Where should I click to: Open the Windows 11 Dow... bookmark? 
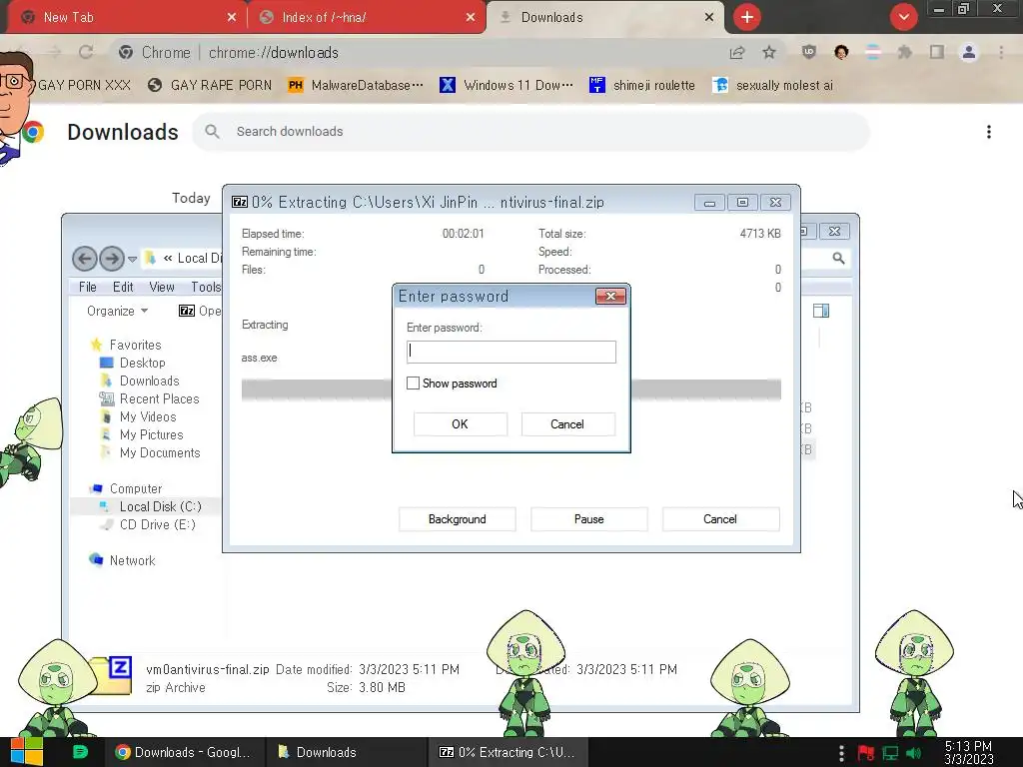tap(507, 86)
